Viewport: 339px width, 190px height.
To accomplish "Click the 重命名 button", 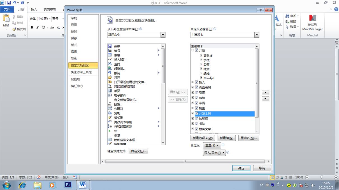I will coord(249,138).
